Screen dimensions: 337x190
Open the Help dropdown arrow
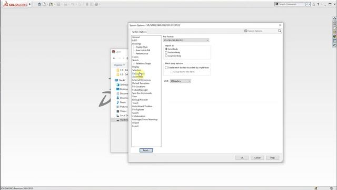point(322,4)
